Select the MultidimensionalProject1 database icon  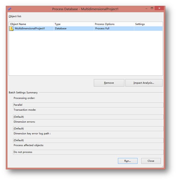coord(11,29)
